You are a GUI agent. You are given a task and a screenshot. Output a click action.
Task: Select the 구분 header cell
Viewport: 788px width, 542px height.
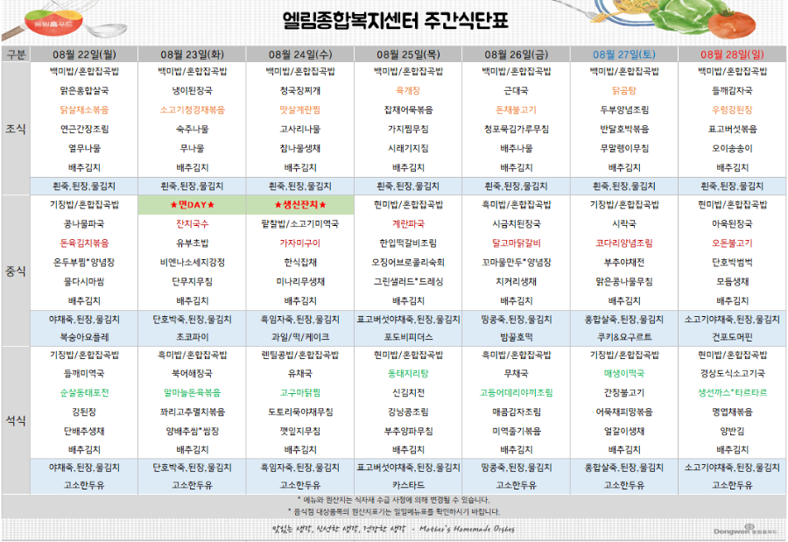click(16, 54)
